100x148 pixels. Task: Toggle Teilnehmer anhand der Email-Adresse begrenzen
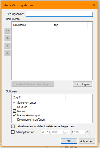tap(13, 126)
